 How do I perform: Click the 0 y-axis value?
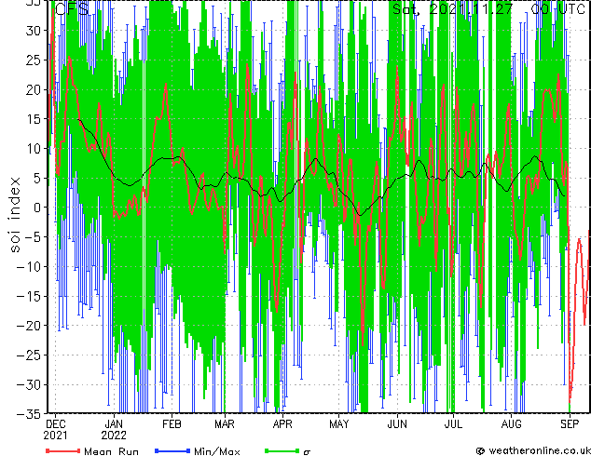click(x=37, y=208)
